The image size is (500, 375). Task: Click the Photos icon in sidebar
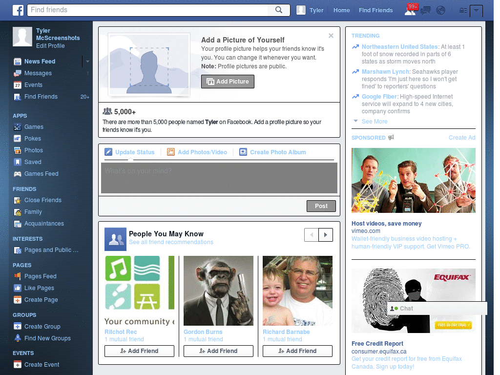pos(18,150)
